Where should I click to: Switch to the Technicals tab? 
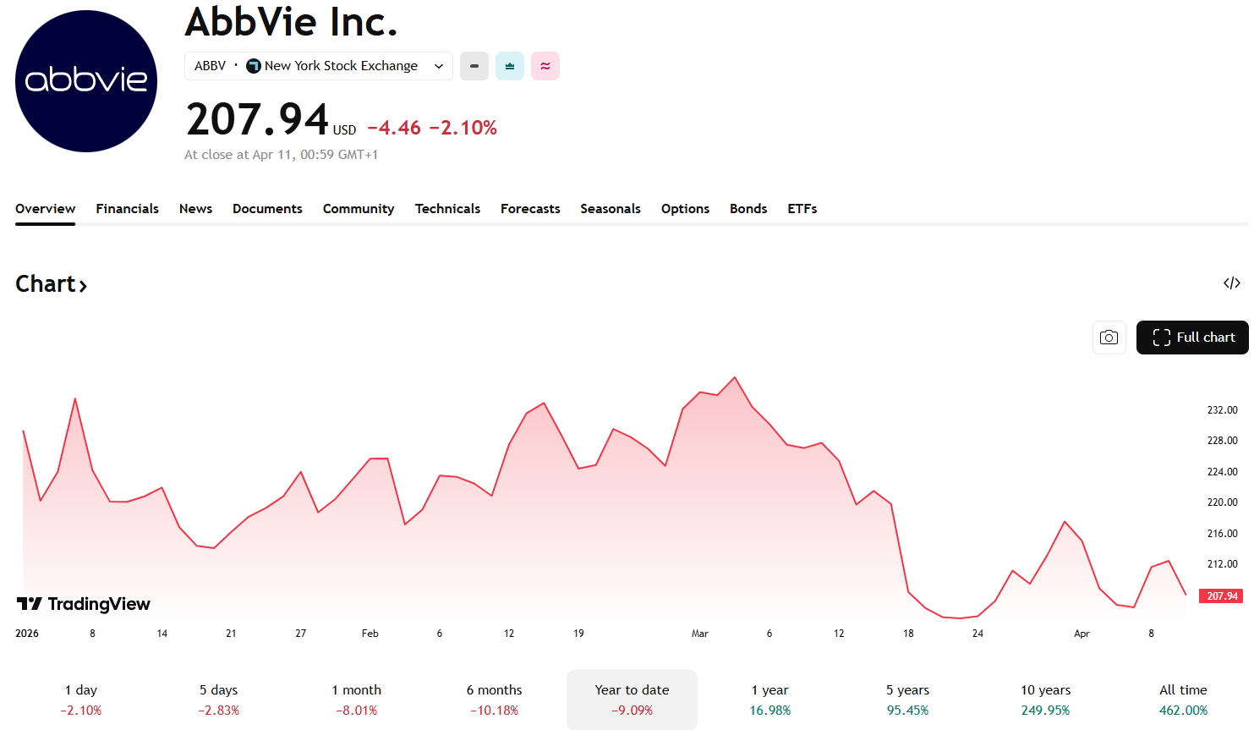coord(447,209)
